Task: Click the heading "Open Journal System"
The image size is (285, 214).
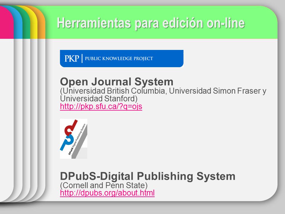Action: point(116,81)
